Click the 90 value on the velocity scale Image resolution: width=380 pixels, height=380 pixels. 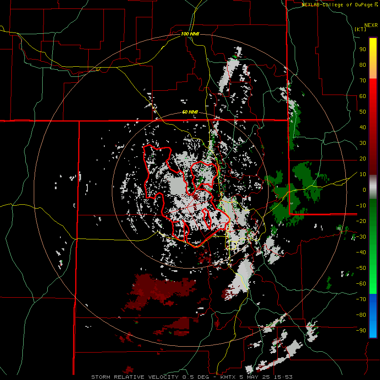point(363,49)
